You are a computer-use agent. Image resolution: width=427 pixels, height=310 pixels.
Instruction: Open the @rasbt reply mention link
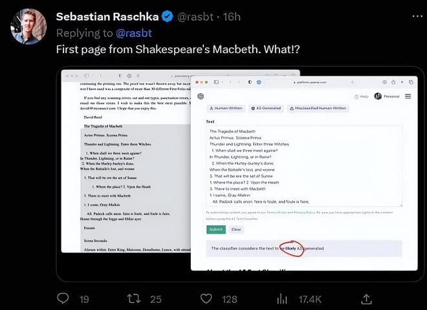click(134, 33)
